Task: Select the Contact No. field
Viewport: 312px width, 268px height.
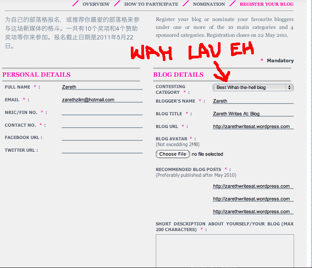Action: [102, 125]
